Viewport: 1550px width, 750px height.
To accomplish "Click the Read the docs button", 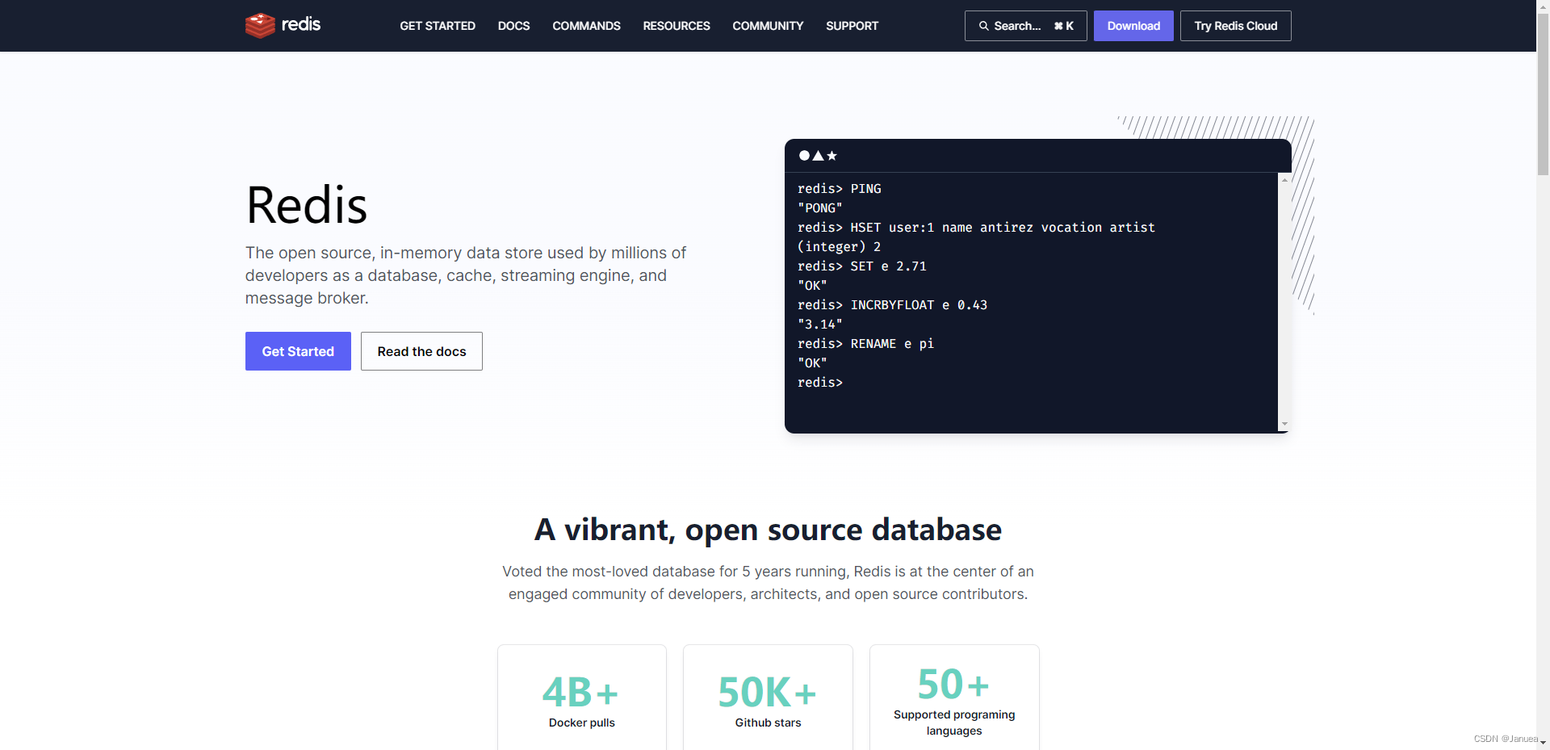I will (421, 351).
